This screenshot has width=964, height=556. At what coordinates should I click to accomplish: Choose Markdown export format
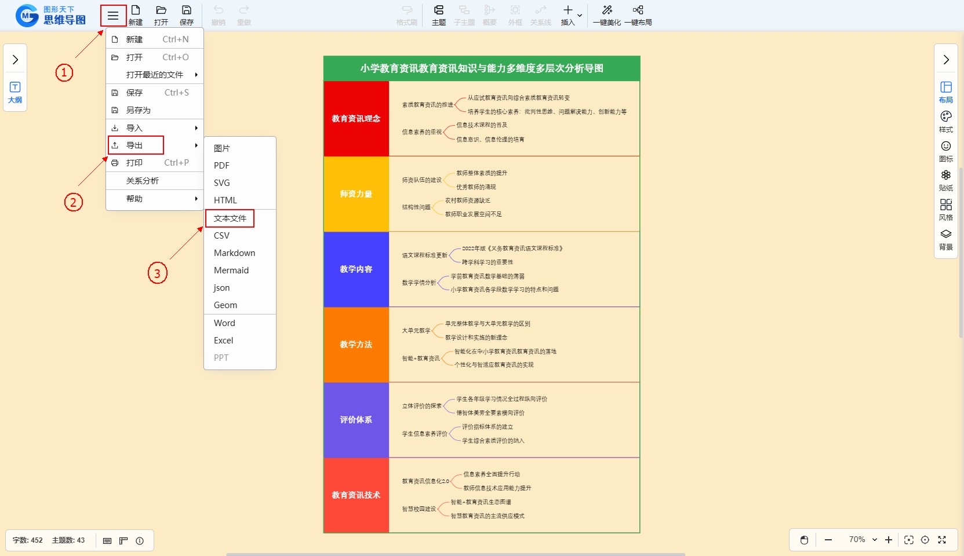tap(234, 253)
